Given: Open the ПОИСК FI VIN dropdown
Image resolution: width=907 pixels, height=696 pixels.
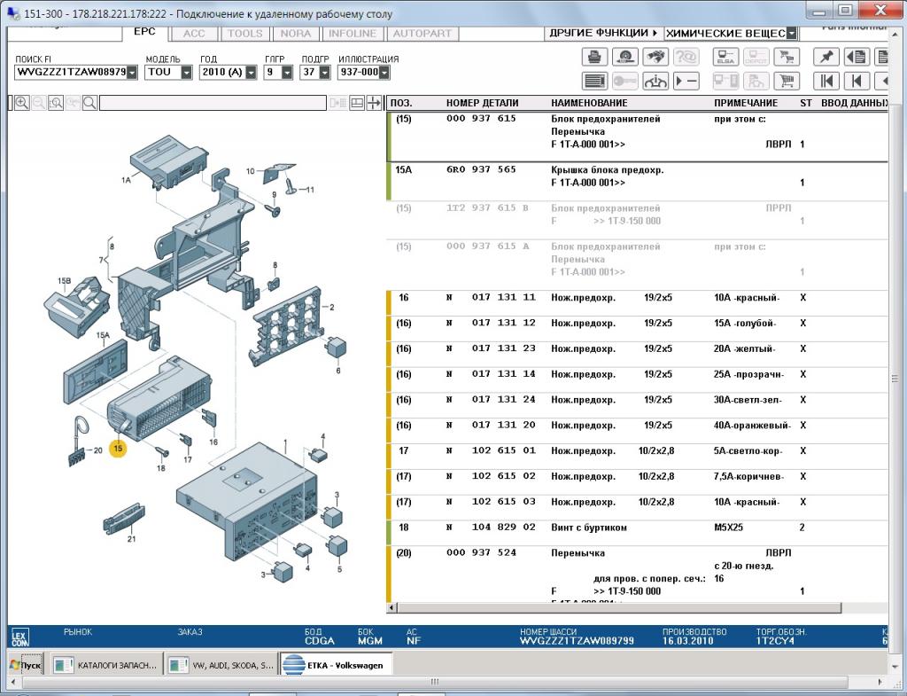Looking at the screenshot, I should pos(133,73).
